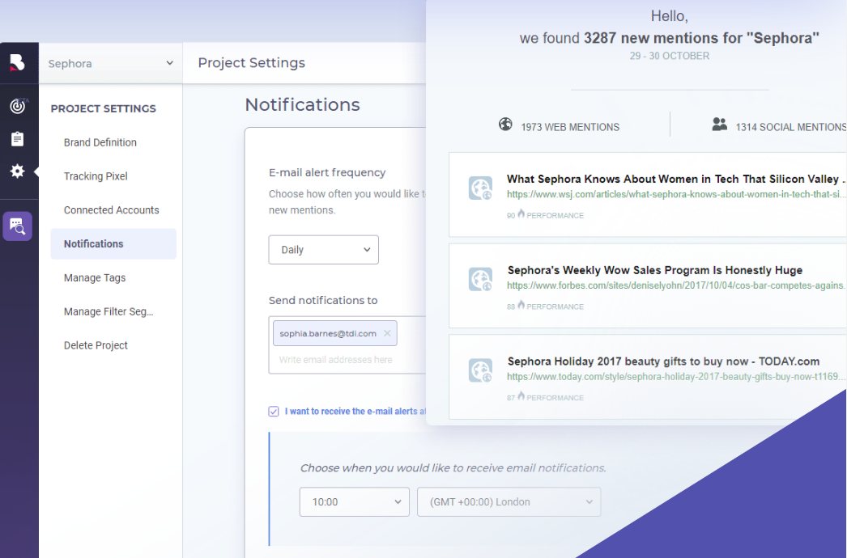Click globe thumbnail of the WSJ mention
Screen dimensions: 847x558
480,188
